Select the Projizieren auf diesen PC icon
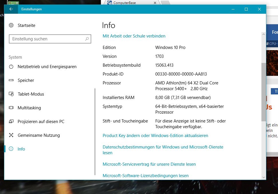 click(x=11, y=122)
